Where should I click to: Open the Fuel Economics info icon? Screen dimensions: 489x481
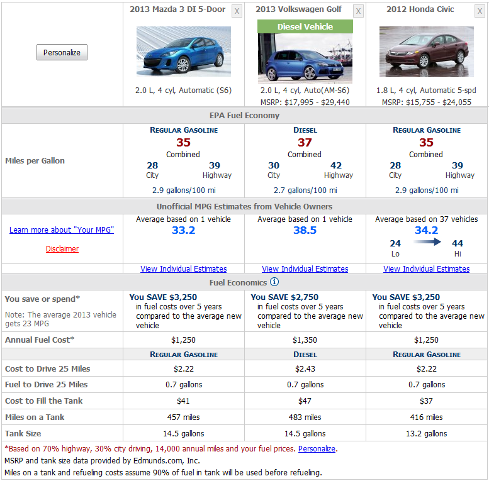point(274,282)
